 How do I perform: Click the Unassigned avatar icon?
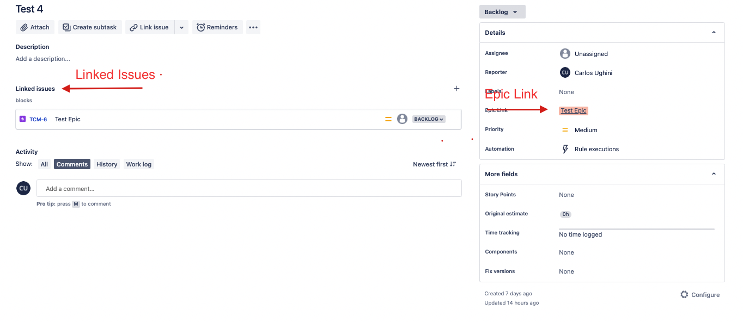[565, 53]
